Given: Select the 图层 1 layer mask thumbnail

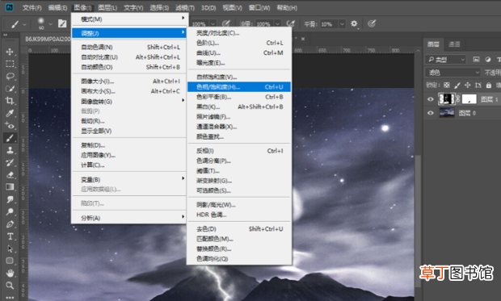Looking at the screenshot, I should click(x=469, y=99).
